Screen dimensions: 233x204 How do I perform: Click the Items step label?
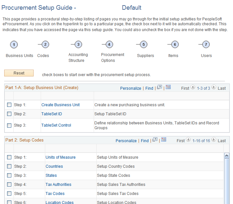[173, 56]
